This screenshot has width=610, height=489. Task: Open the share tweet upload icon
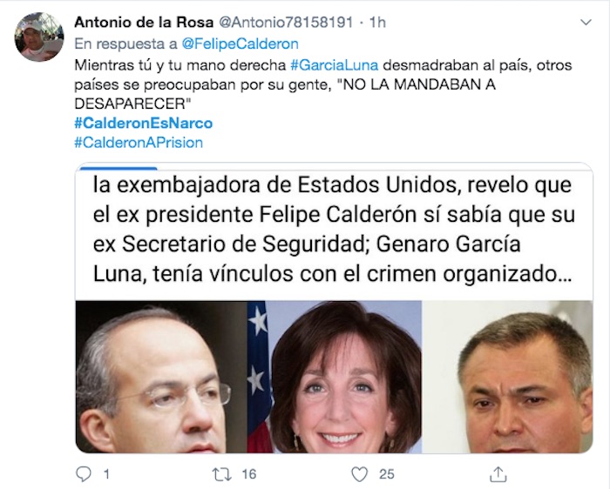pyautogui.click(x=498, y=474)
